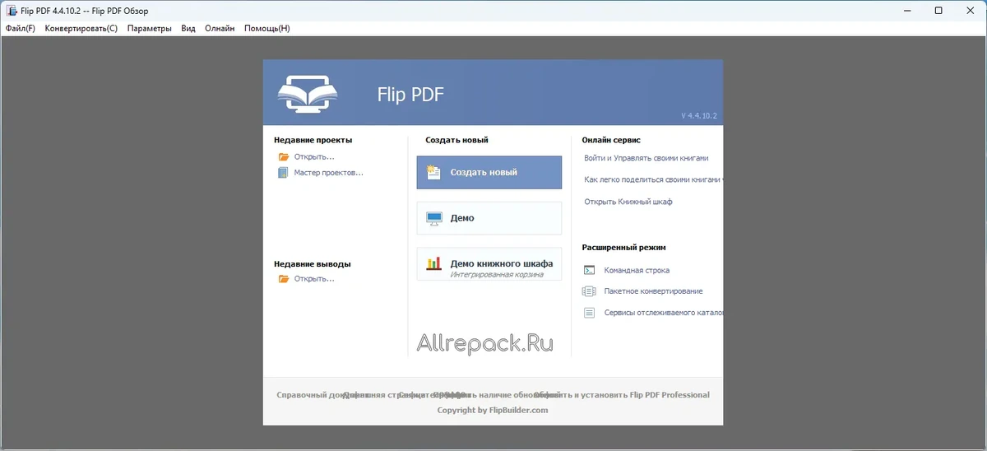Open the Помощь(H) menu

pyautogui.click(x=267, y=28)
